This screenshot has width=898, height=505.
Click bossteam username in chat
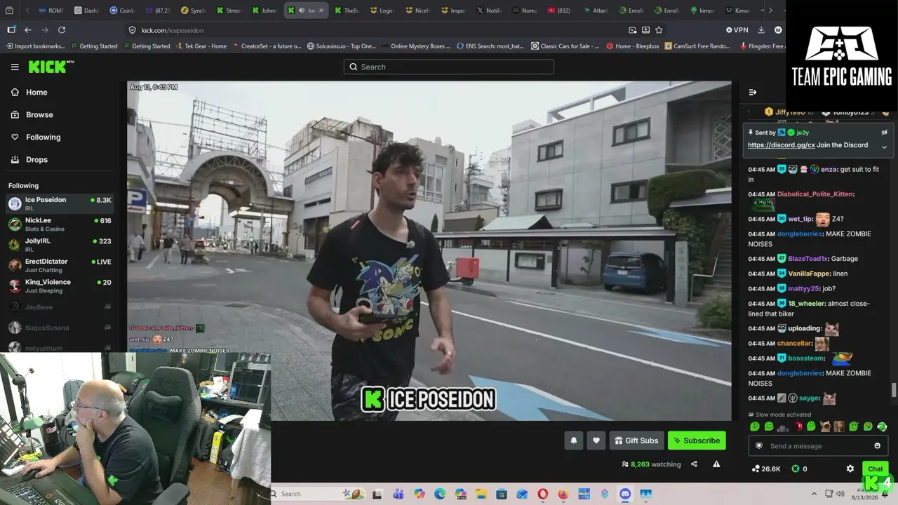point(806,358)
